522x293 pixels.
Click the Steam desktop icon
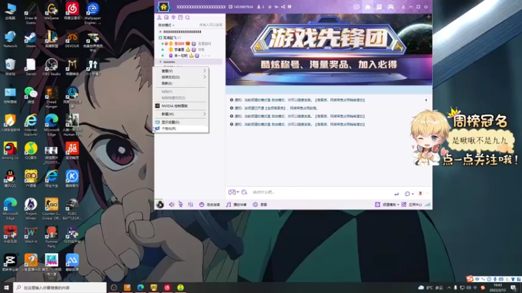pos(31,39)
